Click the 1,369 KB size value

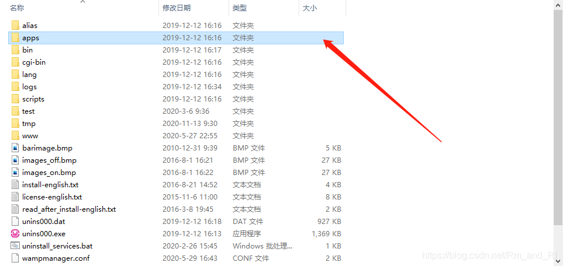coord(326,234)
